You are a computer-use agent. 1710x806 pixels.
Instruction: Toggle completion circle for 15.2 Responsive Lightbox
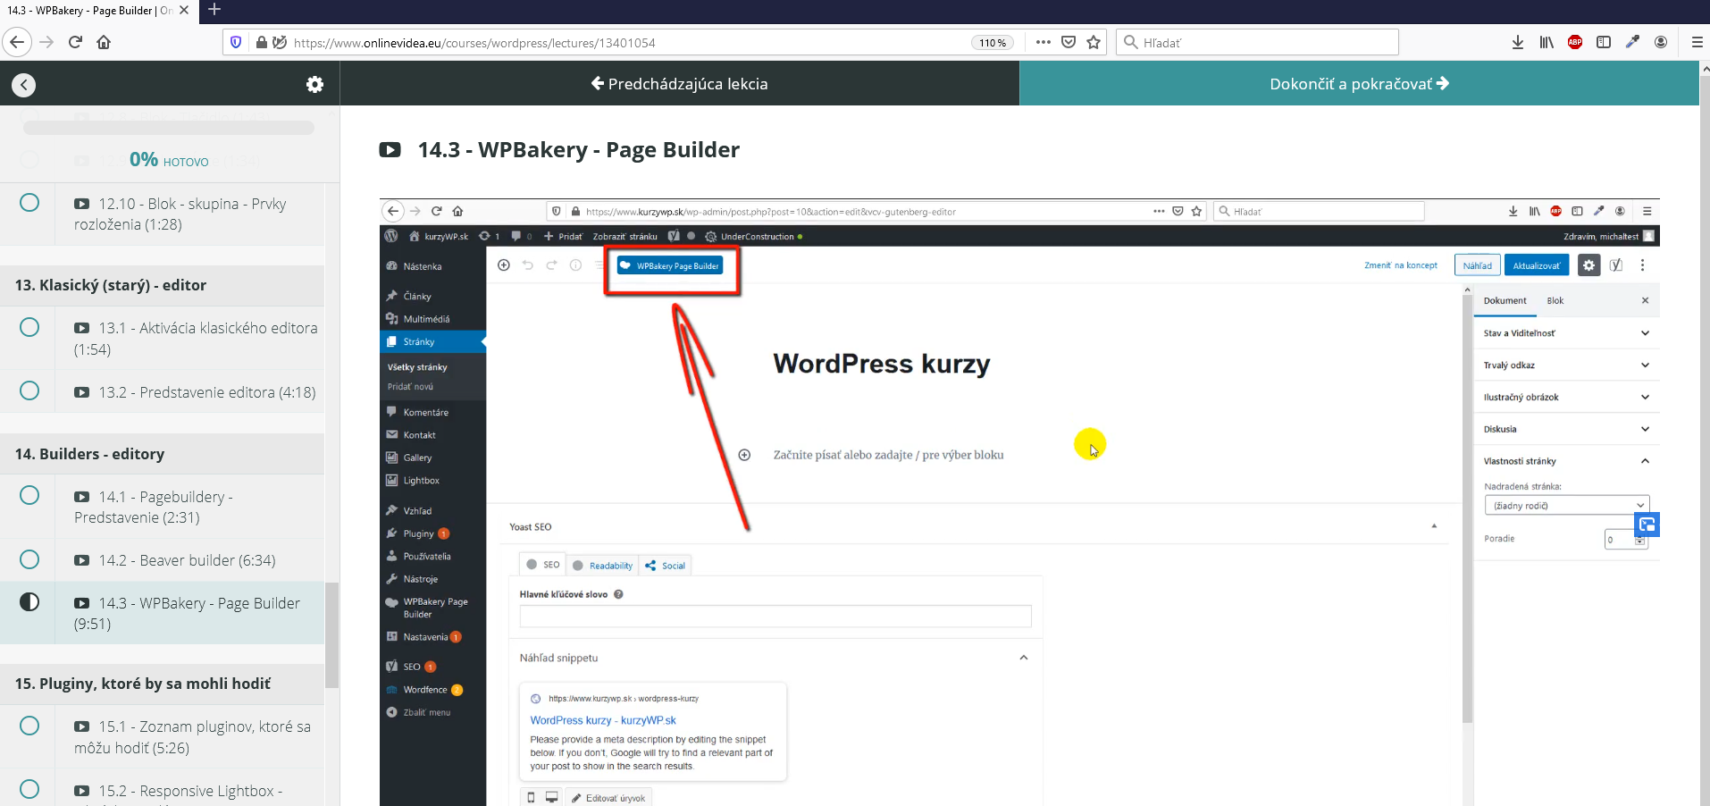tap(29, 789)
